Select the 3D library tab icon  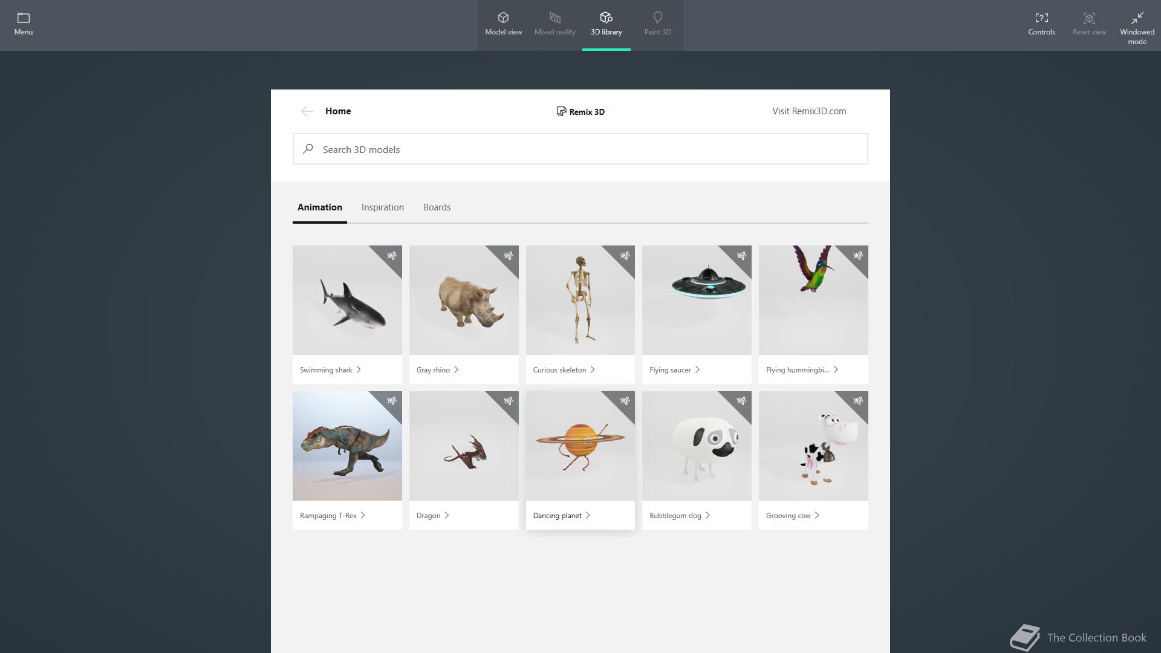[x=606, y=18]
